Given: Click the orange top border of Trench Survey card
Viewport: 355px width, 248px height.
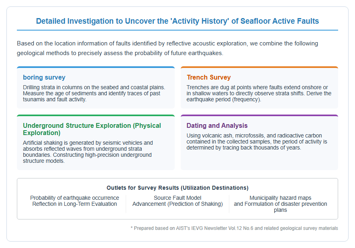Looking at the screenshot, I should pos(259,68).
